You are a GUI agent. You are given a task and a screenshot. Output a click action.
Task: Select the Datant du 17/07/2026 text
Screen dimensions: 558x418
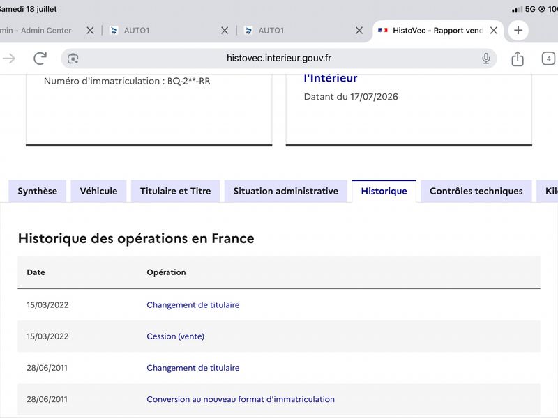coord(351,97)
